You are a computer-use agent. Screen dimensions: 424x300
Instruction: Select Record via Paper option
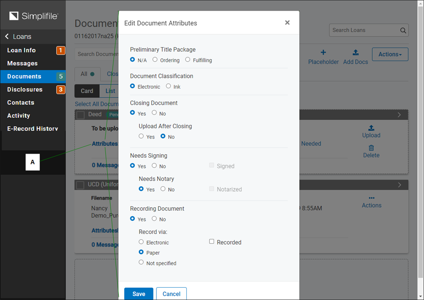click(141, 252)
